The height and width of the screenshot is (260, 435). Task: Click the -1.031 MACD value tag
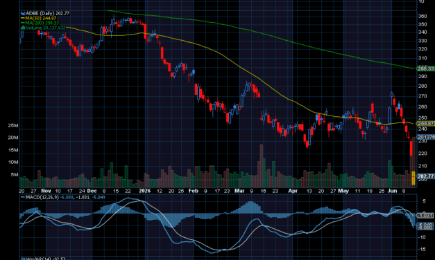[425, 216]
